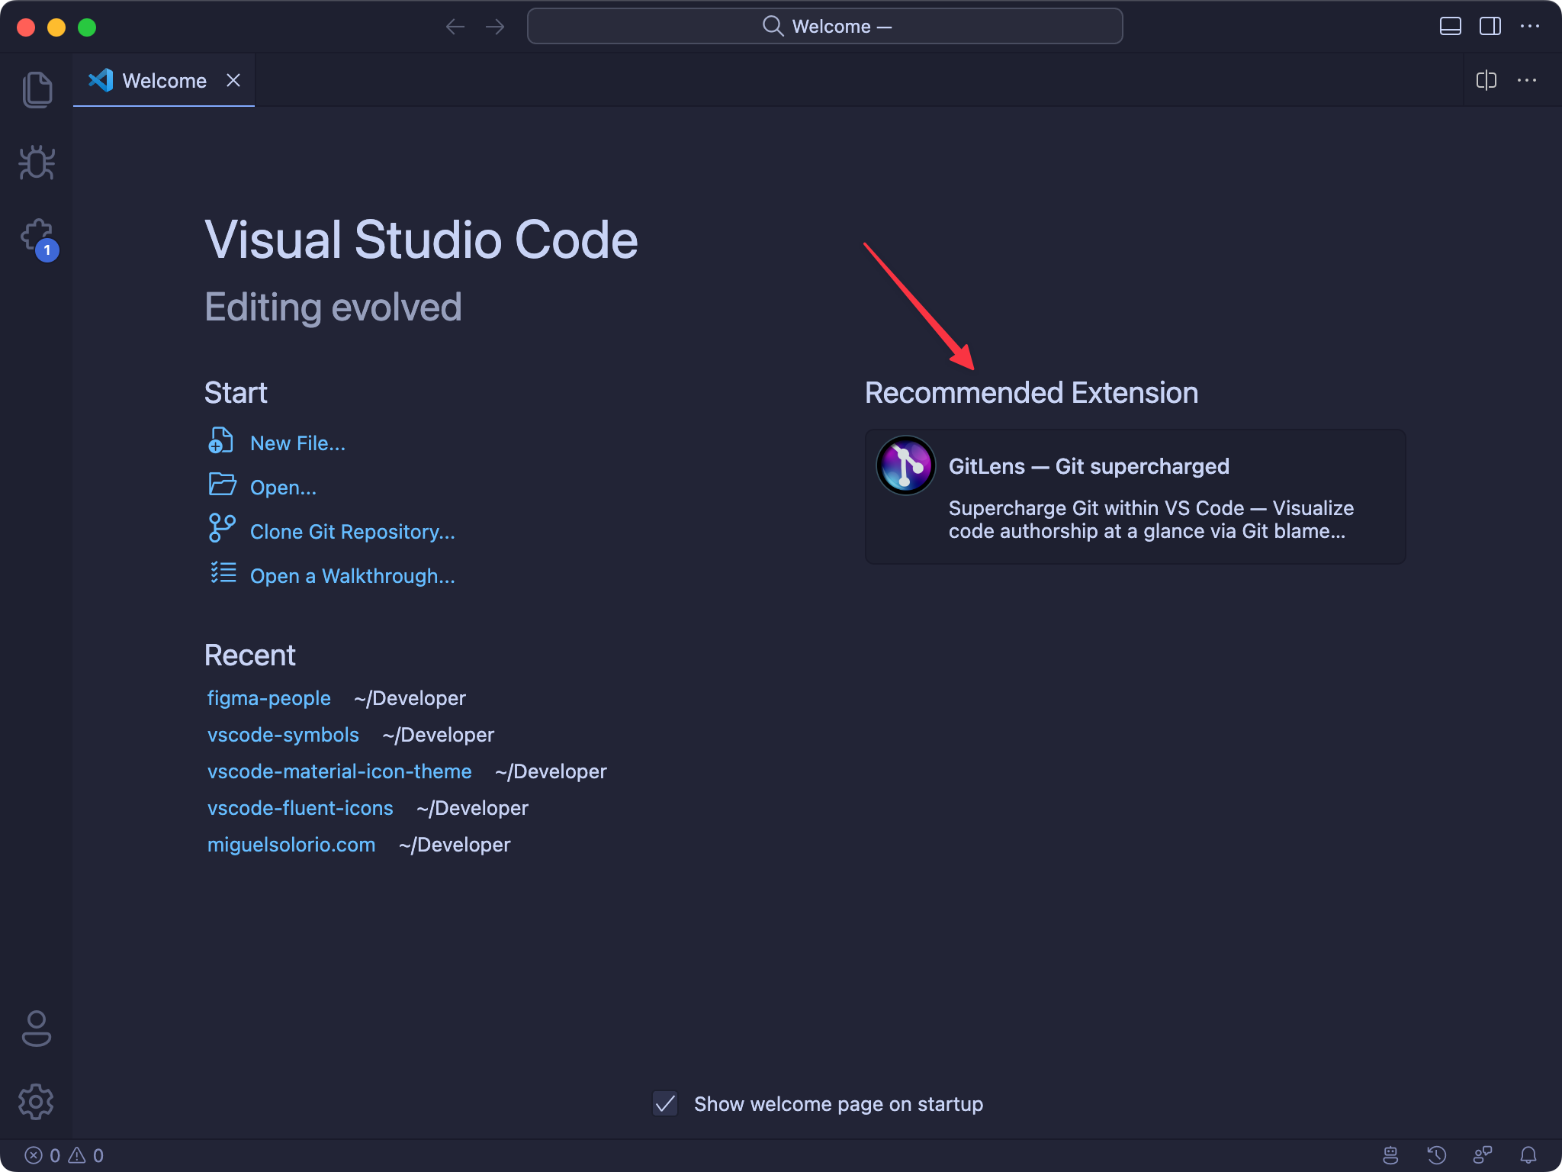Click the warning triangle count in status bar
This screenshot has height=1172, width=1562.
[x=86, y=1155]
